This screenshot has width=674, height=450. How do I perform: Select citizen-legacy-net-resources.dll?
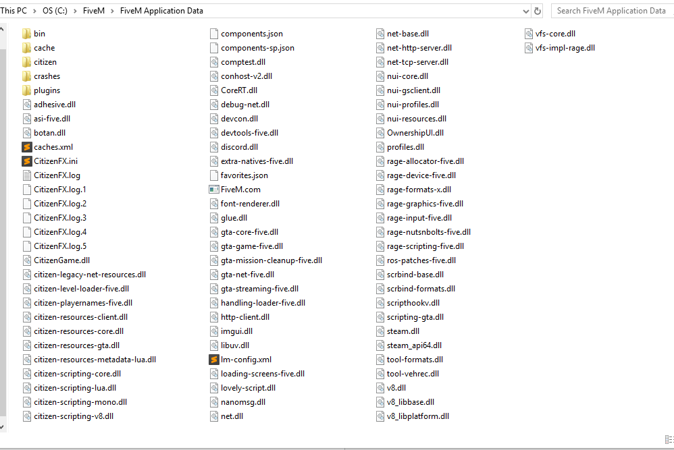[x=90, y=275]
